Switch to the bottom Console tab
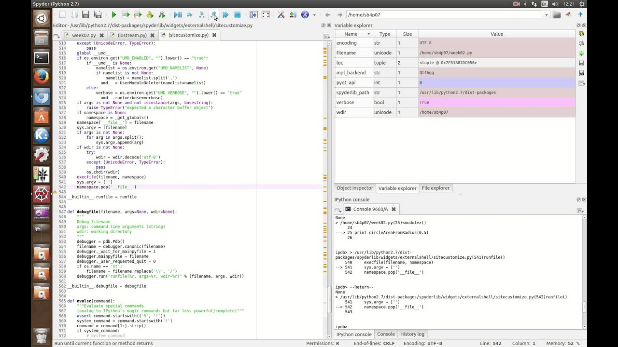618x347 pixels. [386, 334]
